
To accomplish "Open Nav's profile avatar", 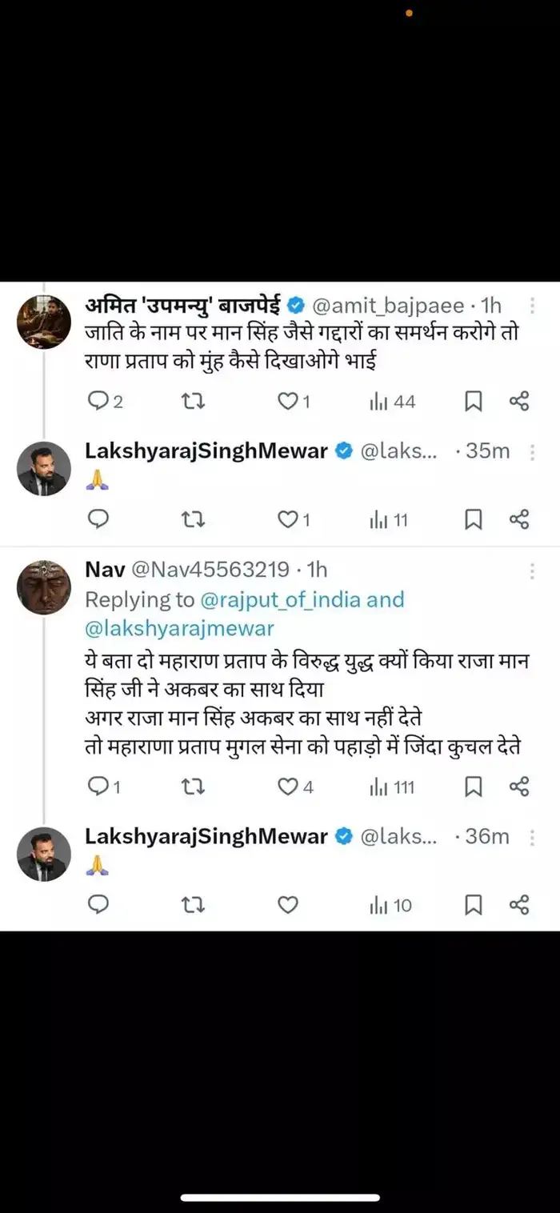I will 44,586.
